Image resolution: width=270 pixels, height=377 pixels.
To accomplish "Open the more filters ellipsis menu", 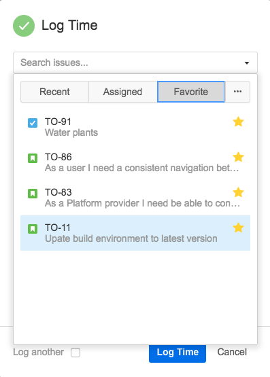I will pos(237,92).
